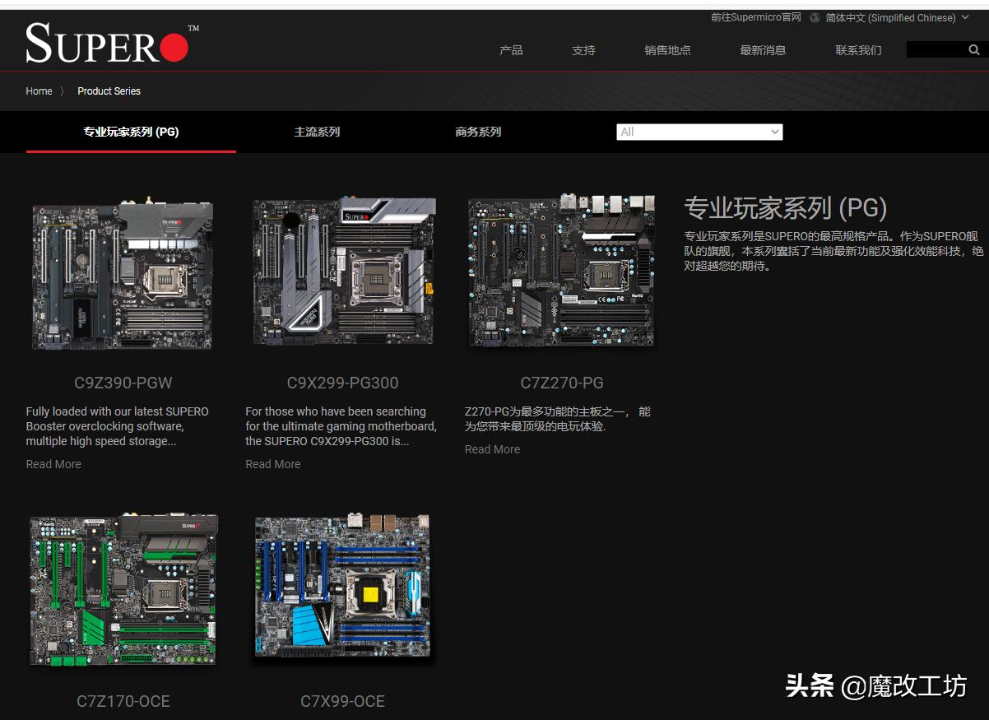
Task: Click the 前往Supermicro官网 link
Action: [x=754, y=17]
